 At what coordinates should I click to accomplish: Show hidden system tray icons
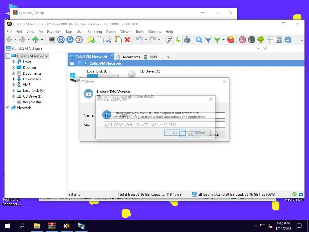point(255,226)
